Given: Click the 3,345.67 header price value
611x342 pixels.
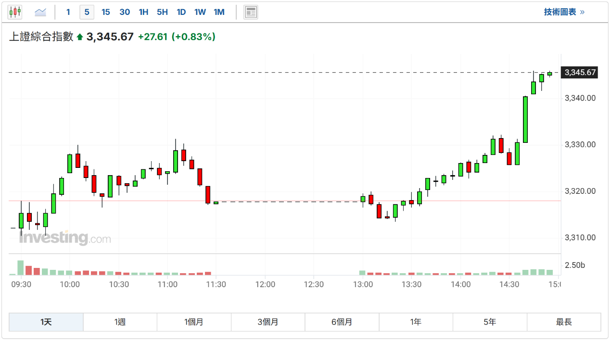Looking at the screenshot, I should click(x=110, y=37).
